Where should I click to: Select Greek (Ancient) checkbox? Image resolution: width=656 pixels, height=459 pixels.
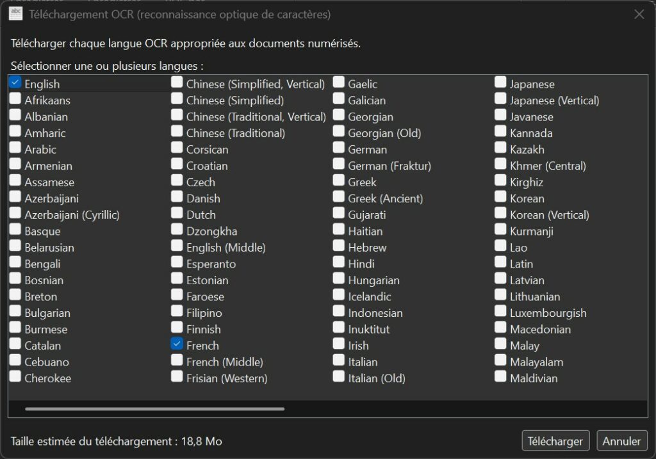click(x=339, y=198)
